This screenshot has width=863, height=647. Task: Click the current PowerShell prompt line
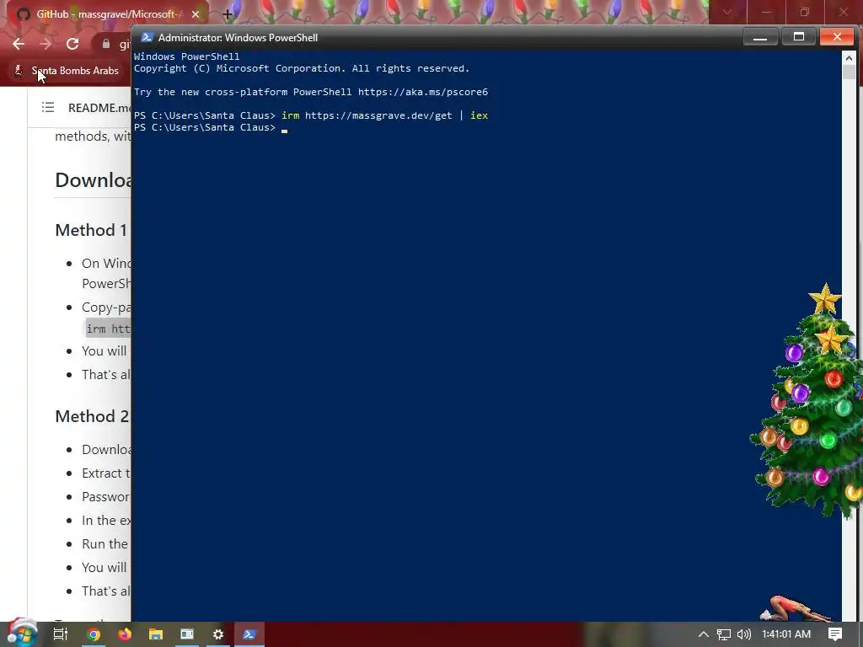(211, 128)
